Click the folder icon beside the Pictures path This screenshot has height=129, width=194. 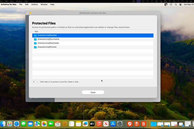[35, 47]
